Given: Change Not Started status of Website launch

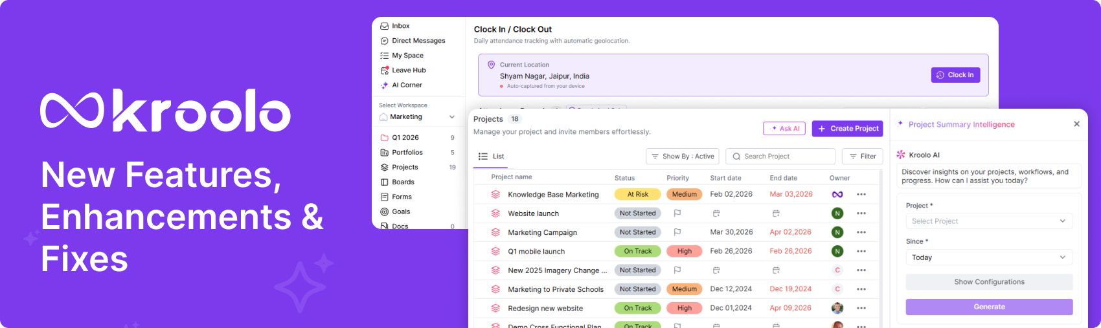Looking at the screenshot, I should pos(637,213).
